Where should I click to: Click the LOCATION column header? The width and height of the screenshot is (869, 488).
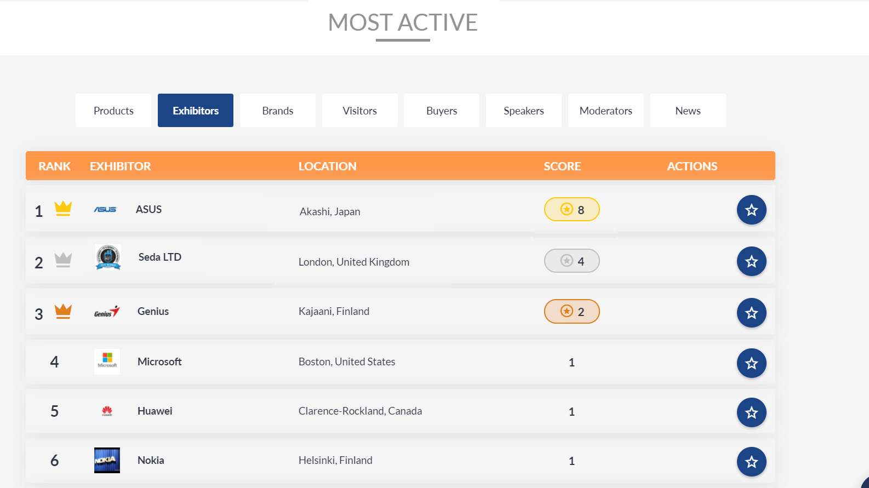pos(328,167)
